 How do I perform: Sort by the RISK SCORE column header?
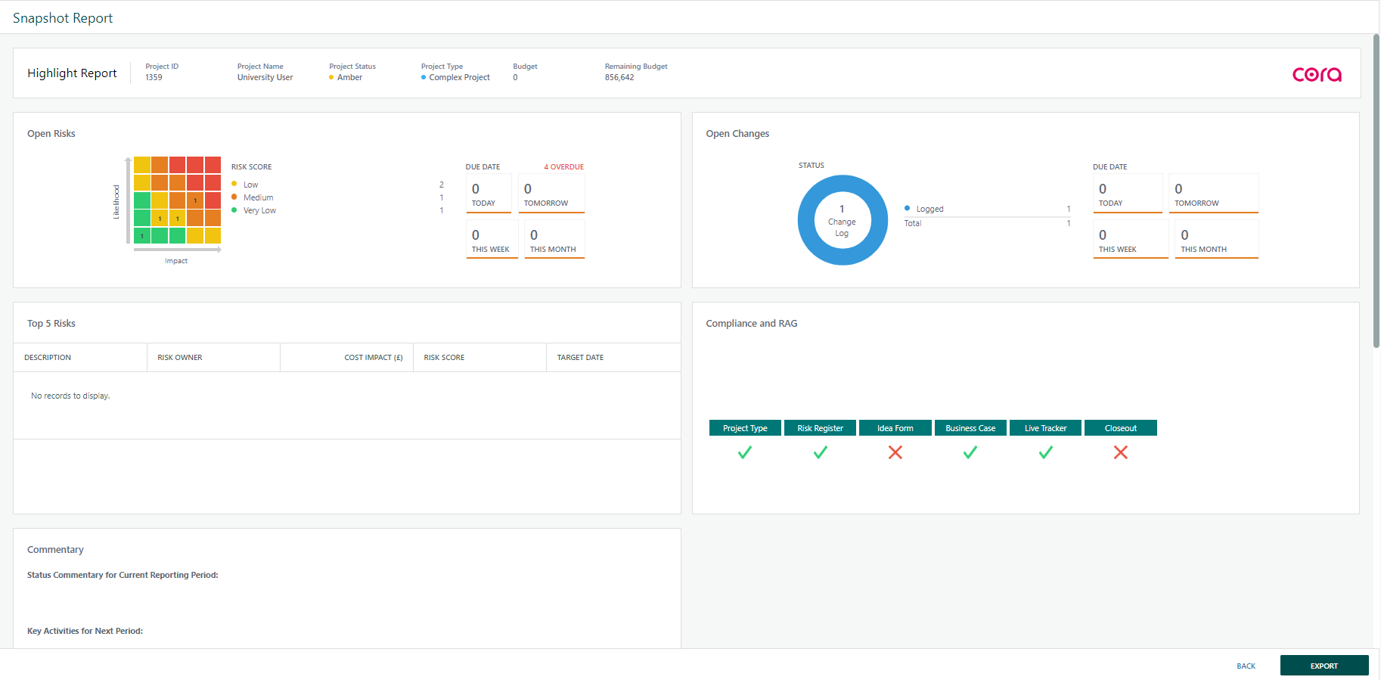[x=479, y=358]
